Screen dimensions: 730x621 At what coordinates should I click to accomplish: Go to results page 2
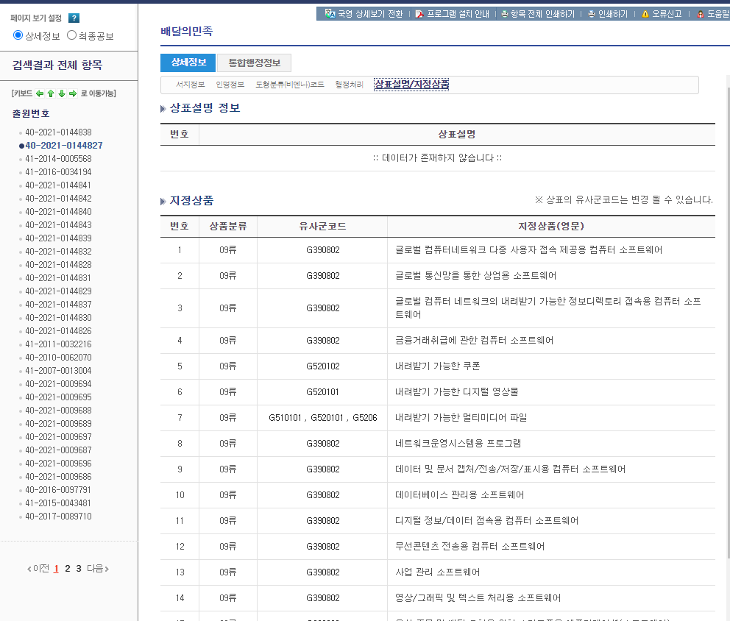[x=68, y=569]
